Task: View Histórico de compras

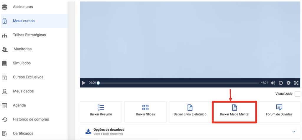Action: point(31,119)
